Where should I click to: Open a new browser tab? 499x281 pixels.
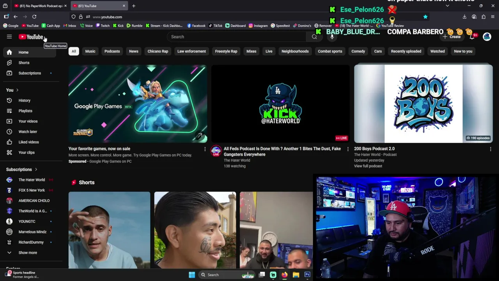134,6
